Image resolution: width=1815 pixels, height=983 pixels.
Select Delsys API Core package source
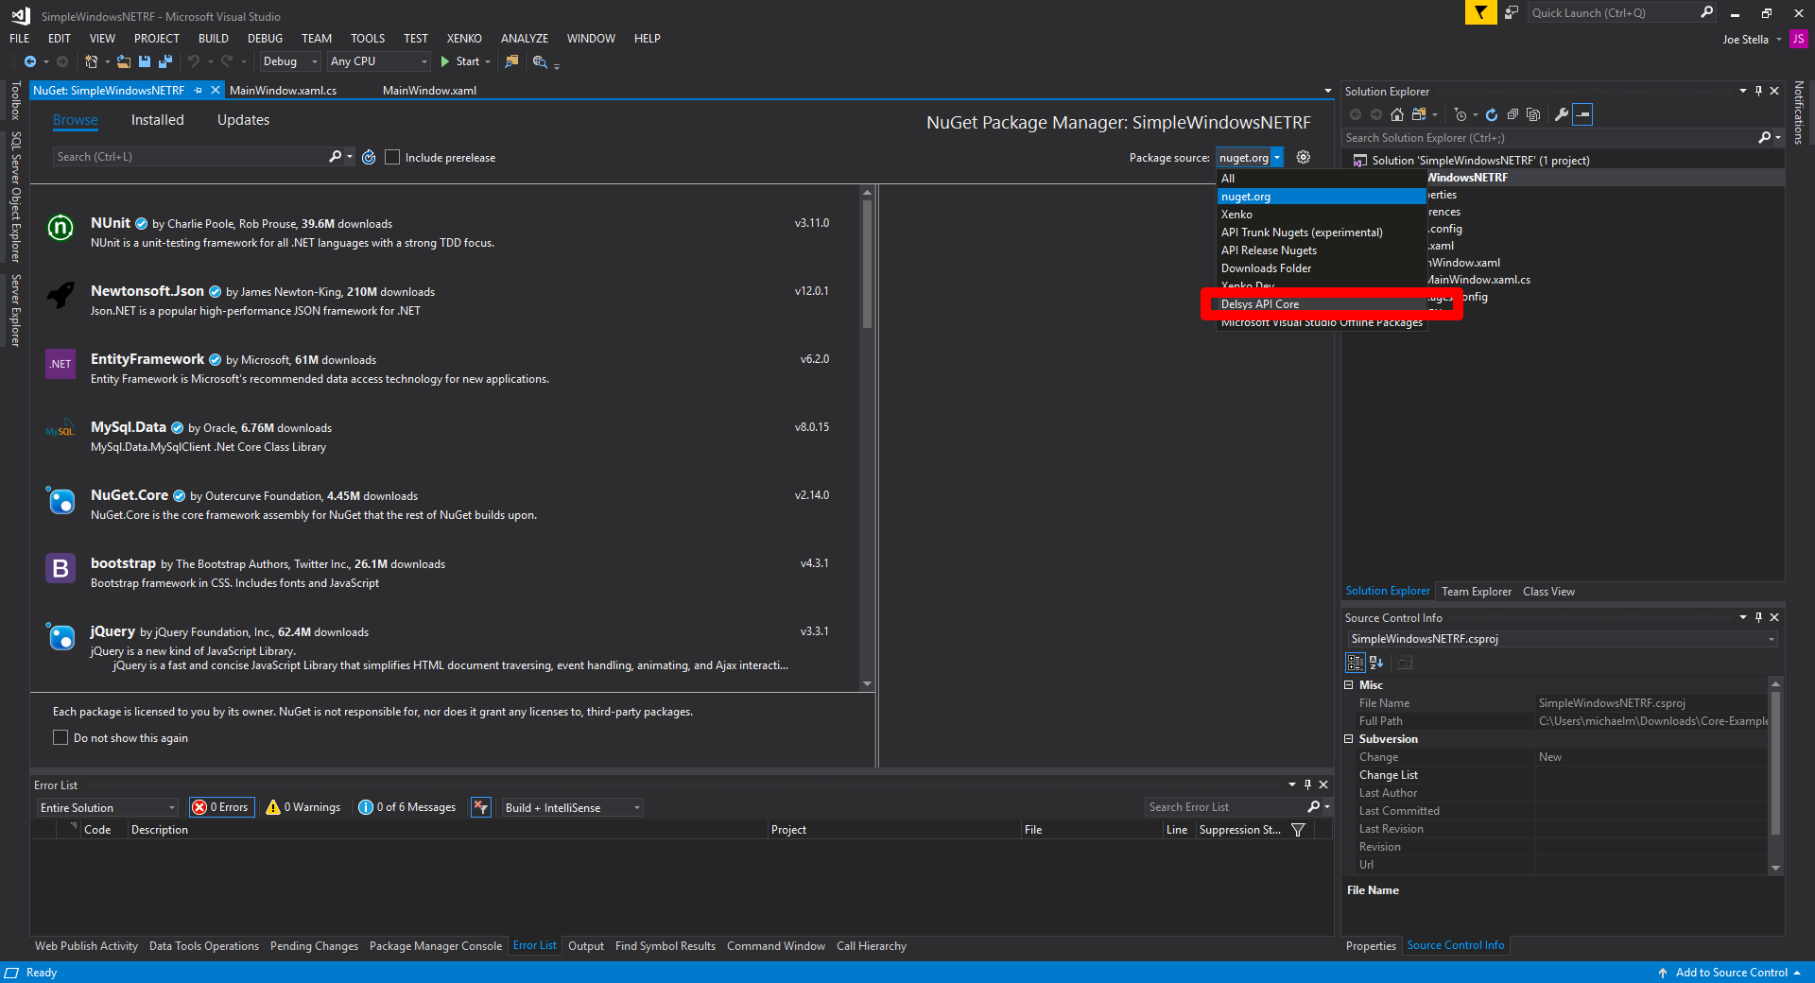pyautogui.click(x=1322, y=304)
